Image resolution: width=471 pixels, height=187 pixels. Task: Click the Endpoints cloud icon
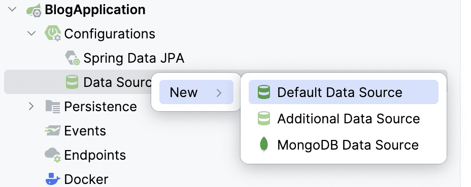53,155
